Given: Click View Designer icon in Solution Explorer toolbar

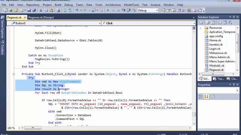Looking at the screenshot, I should (x=225, y=22).
